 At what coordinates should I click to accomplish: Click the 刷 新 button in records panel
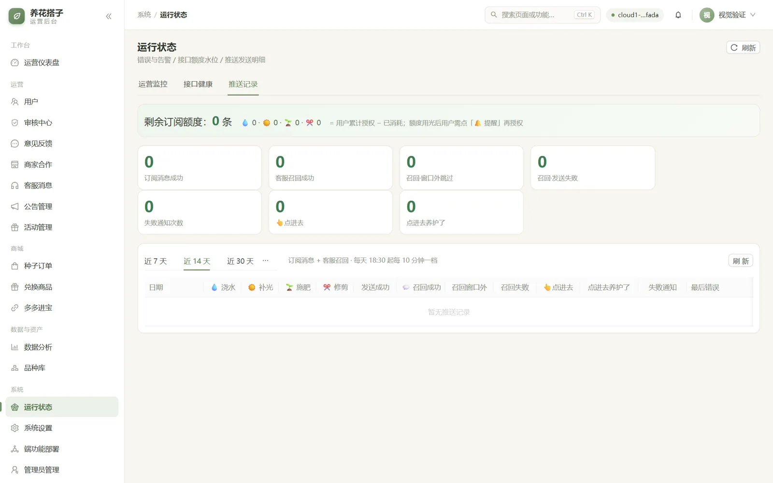tap(741, 261)
